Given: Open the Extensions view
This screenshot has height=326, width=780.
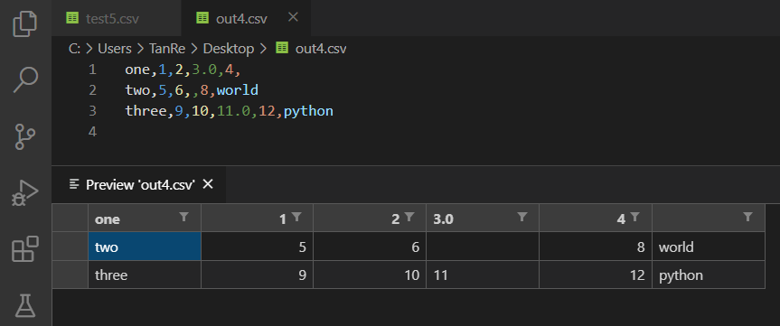Looking at the screenshot, I should [x=25, y=249].
